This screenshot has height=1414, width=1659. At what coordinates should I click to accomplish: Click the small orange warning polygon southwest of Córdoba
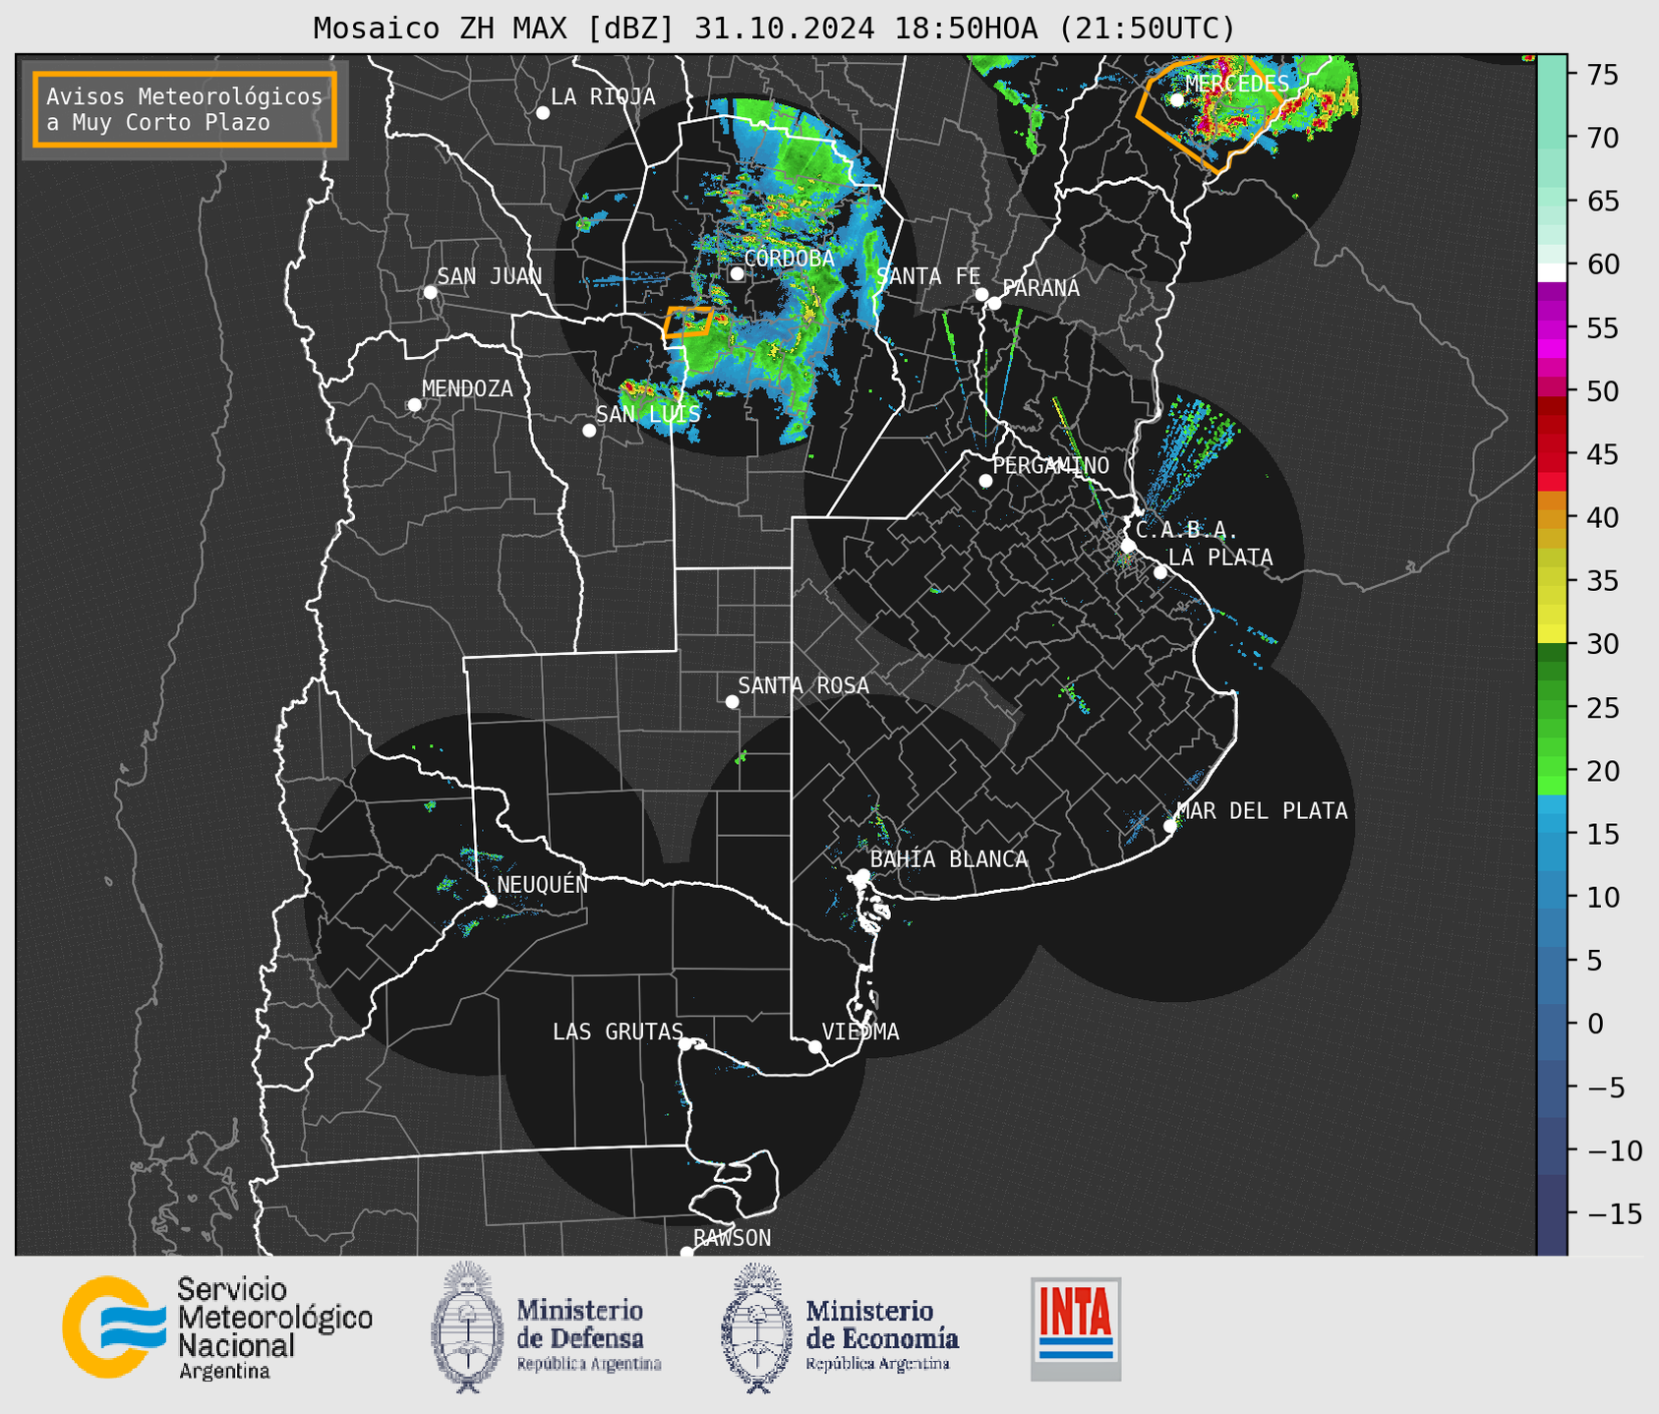pos(687,322)
